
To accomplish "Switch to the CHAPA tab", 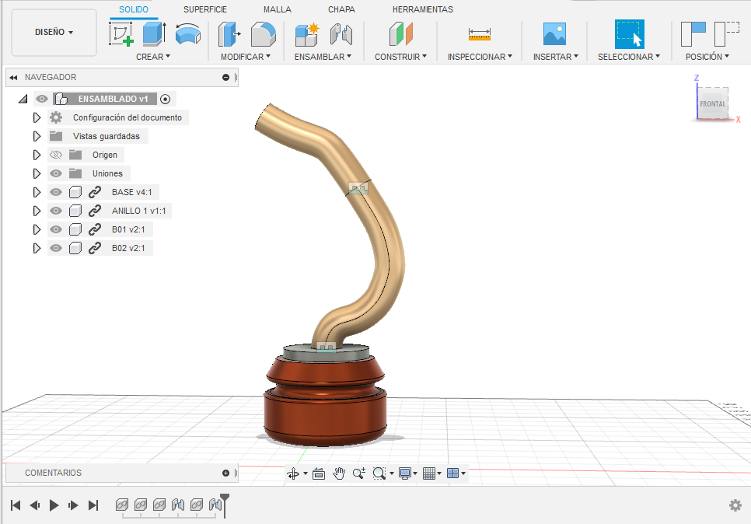I will 341,9.
